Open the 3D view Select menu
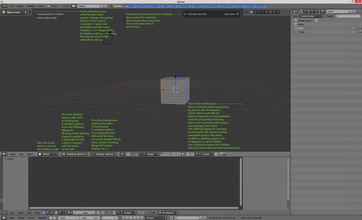 coord(13,155)
